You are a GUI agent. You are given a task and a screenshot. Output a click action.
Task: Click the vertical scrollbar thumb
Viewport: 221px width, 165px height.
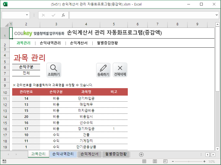pyautogui.click(x=217, y=59)
